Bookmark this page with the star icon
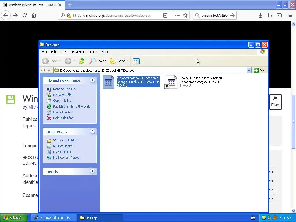The width and height of the screenshot is (296, 222). pyautogui.click(x=185, y=15)
